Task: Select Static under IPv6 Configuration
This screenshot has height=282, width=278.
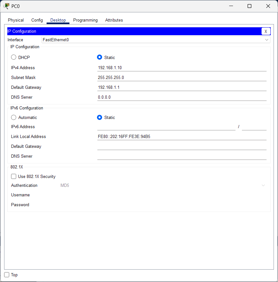Action: 100,117
